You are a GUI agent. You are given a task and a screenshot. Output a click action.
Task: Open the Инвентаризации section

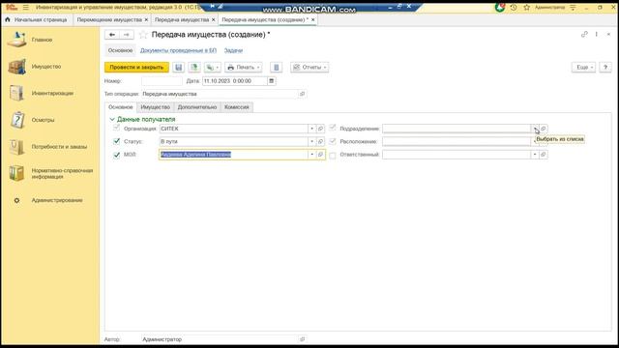point(52,93)
